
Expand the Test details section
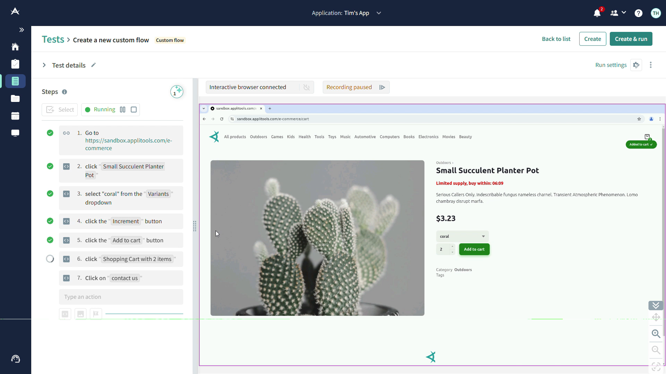[x=44, y=65]
